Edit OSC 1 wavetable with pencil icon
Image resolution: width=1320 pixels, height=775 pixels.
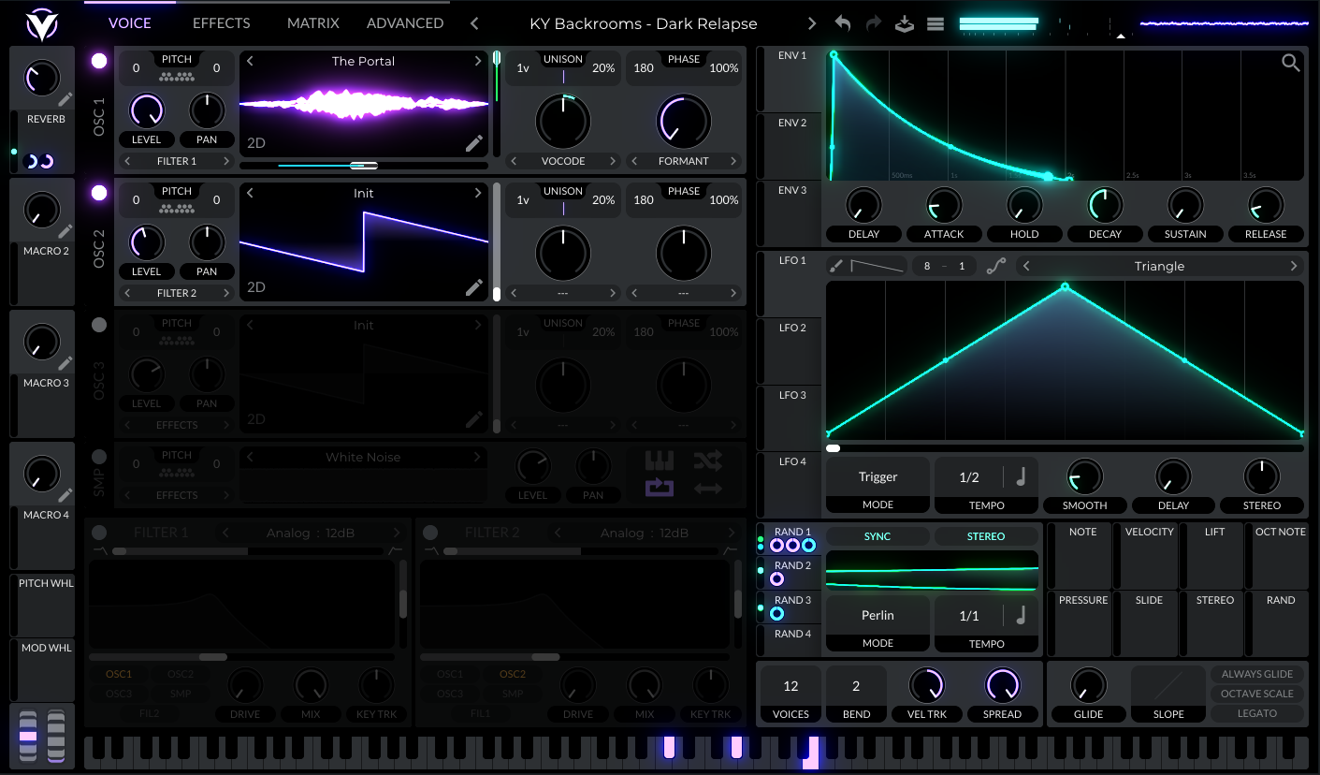[474, 143]
